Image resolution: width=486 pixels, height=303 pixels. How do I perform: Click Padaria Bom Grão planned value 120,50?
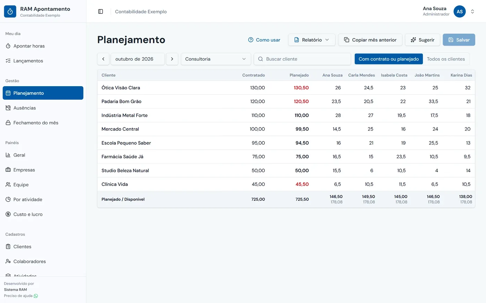(x=301, y=101)
